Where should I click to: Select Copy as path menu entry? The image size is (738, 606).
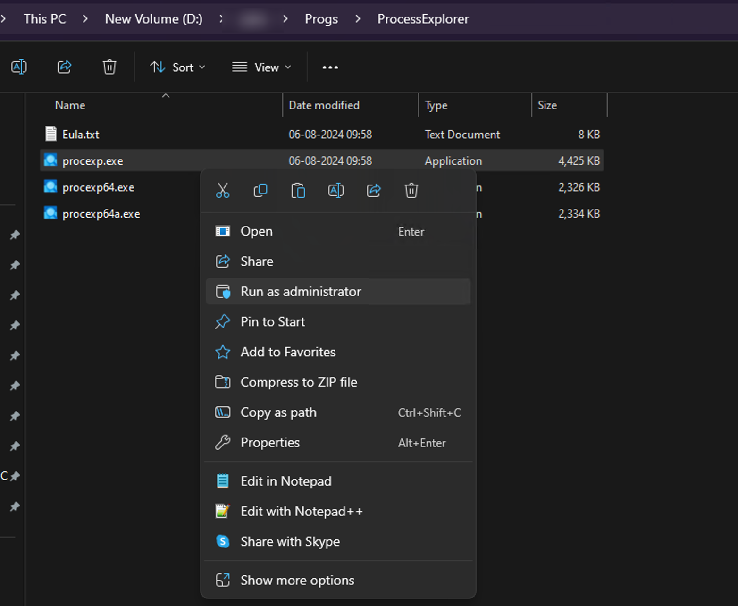278,412
